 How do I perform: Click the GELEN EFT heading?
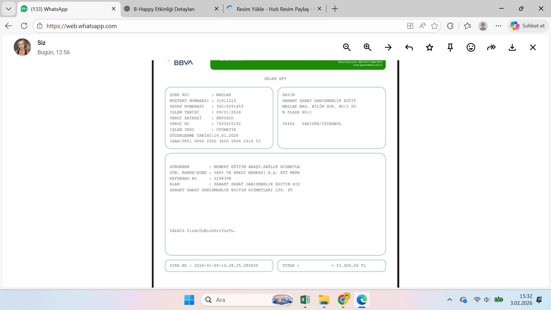(275, 79)
